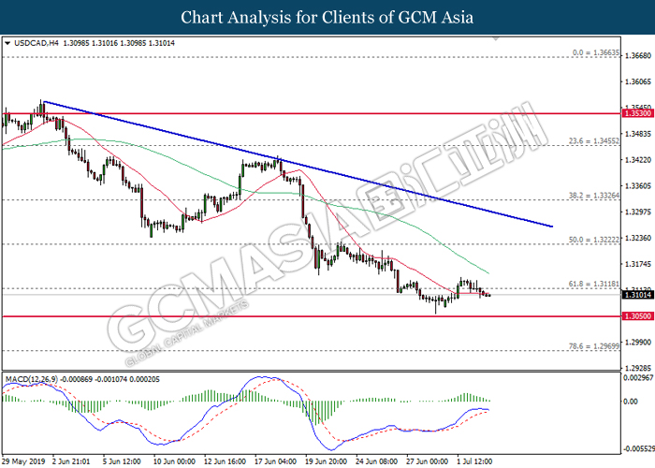Click the 29 May 2019 date label
Viewport: 655px width, 468px height.
[x=24, y=461]
